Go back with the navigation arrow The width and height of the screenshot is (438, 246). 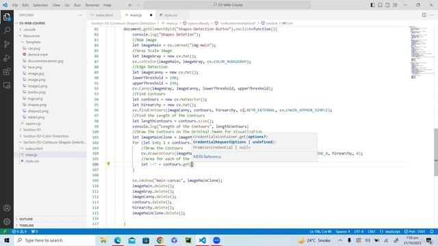click(131, 5)
